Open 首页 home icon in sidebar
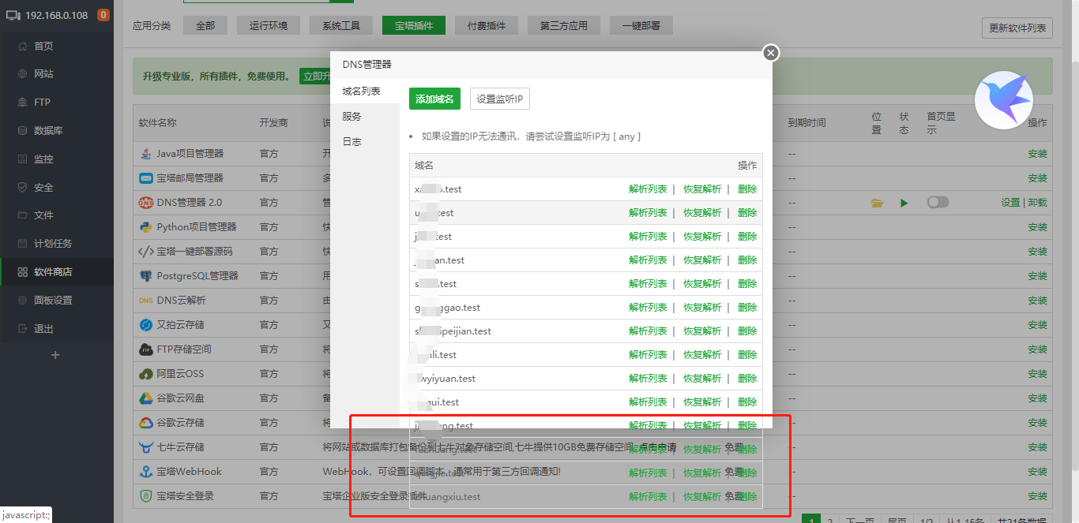The width and height of the screenshot is (1079, 523). pos(23,46)
